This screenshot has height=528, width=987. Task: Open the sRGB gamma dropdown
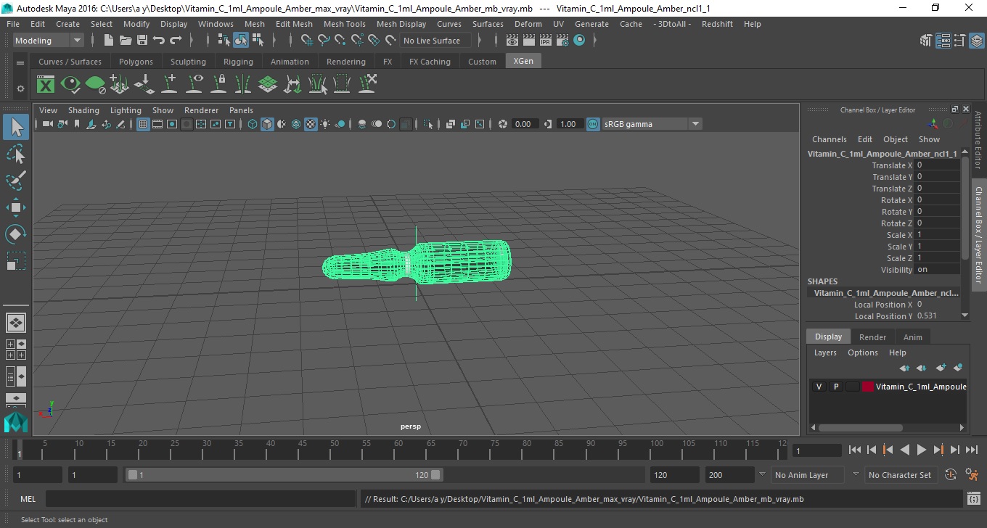[x=652, y=124]
